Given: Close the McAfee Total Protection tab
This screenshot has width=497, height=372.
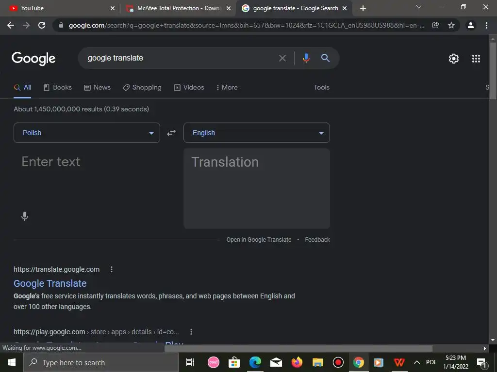Looking at the screenshot, I should click(x=229, y=8).
